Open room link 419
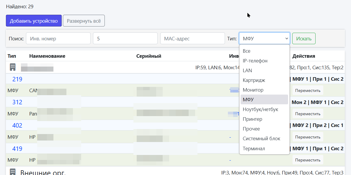Image resolution: width=351 pixels, height=175 pixels. (17, 148)
